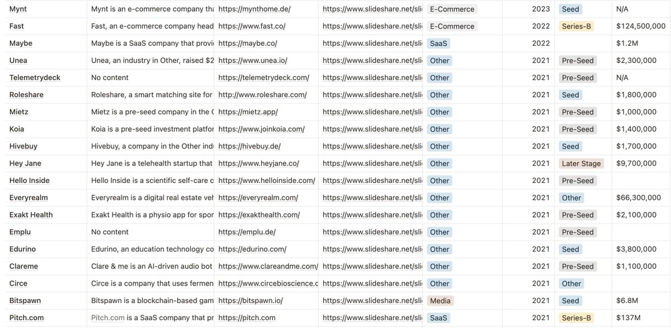Open the Circe company page
Screen dimensions: 671x328
tap(18, 283)
